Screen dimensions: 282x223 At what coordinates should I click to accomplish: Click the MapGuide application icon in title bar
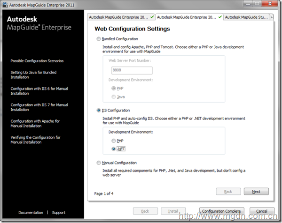point(5,5)
